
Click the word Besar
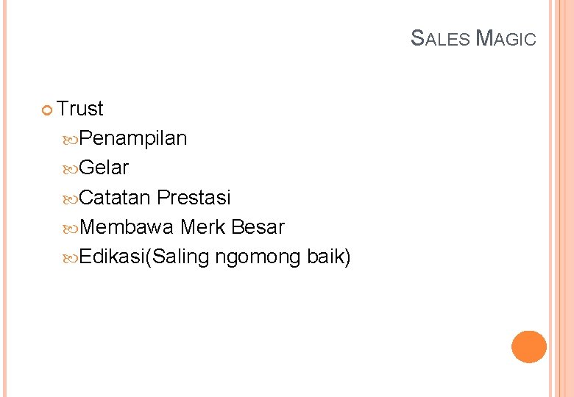pyautogui.click(x=258, y=227)
